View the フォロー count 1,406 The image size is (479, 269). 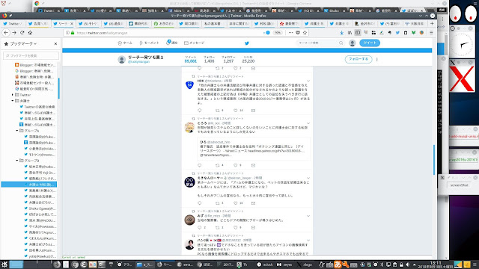coord(210,60)
